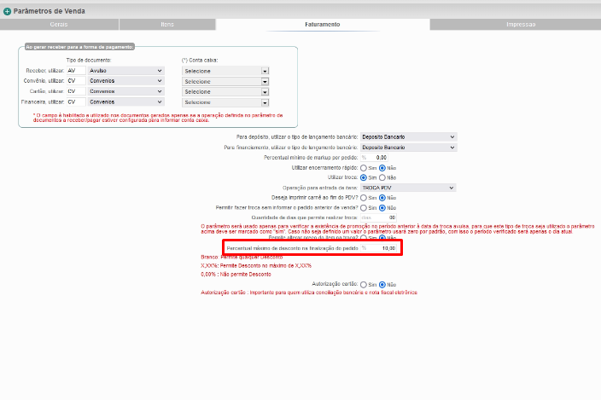Select Sim for troca sem informar pedido anterior

pos(364,207)
